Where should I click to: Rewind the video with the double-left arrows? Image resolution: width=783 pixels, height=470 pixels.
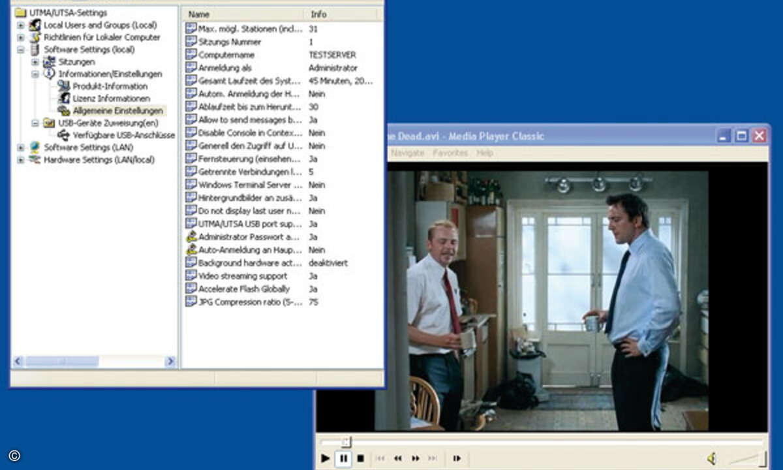pos(398,459)
